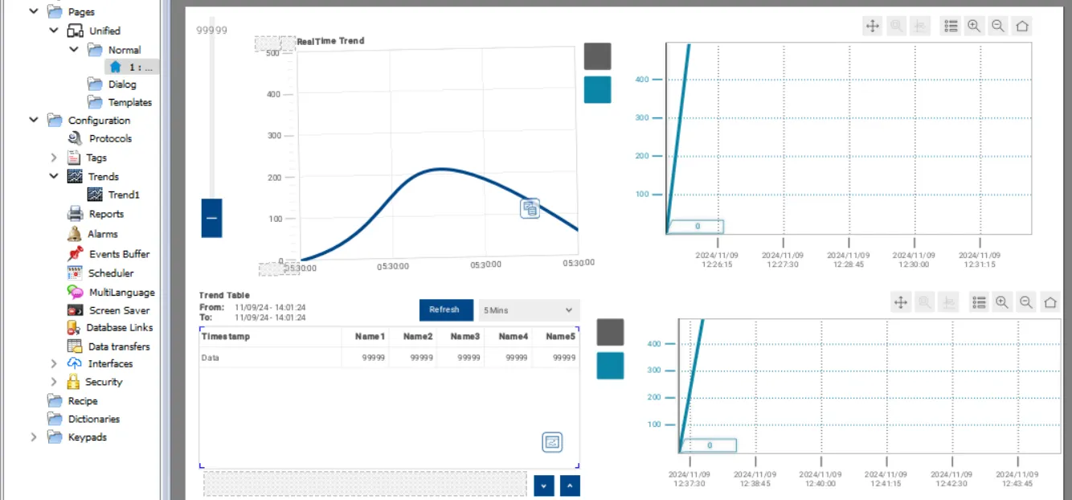Open the edit icon inside the Trend Table

coord(552,441)
